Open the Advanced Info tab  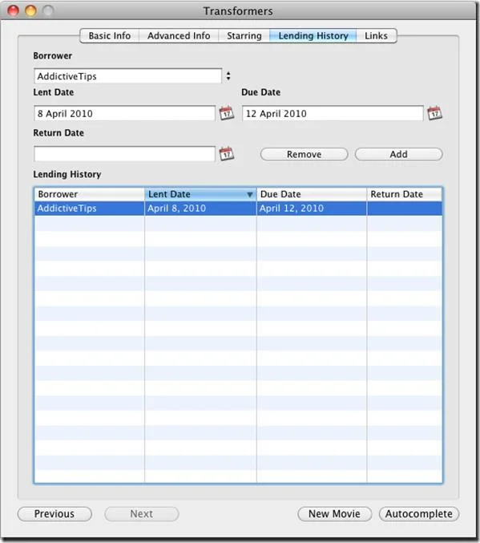(x=179, y=35)
